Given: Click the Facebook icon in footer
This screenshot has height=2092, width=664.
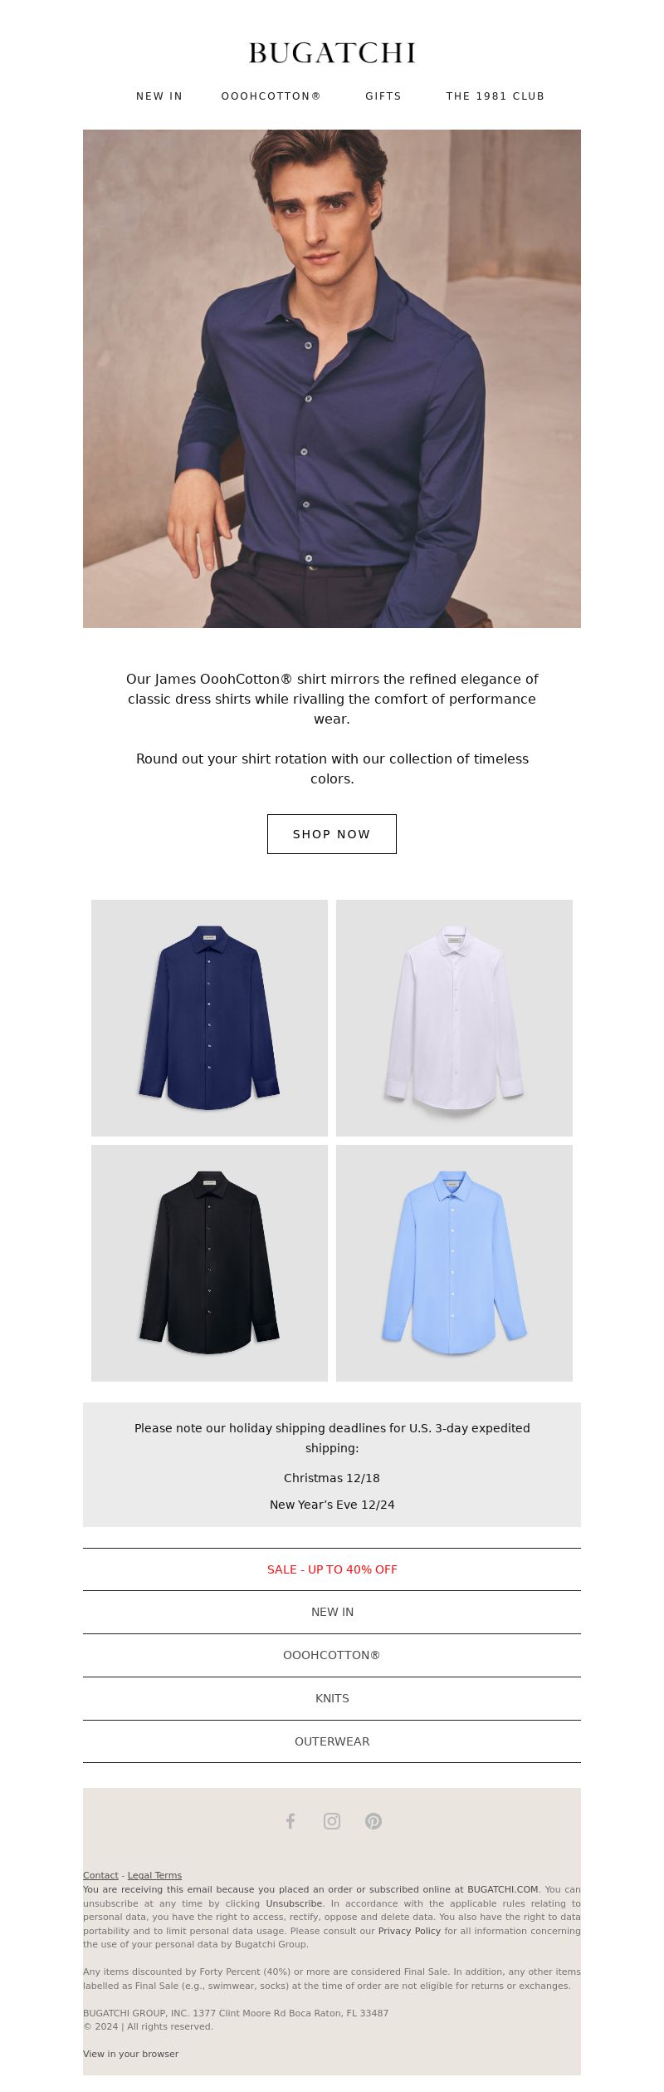Looking at the screenshot, I should (x=290, y=1821).
